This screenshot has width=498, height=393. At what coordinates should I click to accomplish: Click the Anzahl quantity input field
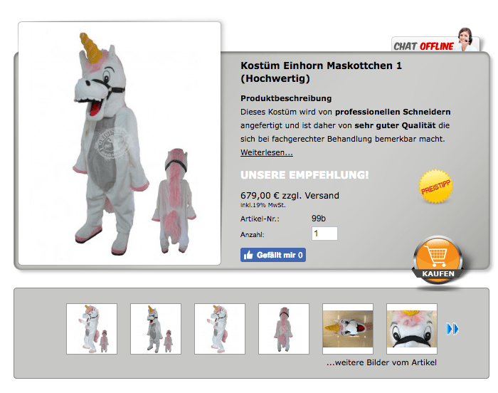point(324,234)
